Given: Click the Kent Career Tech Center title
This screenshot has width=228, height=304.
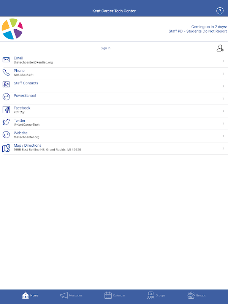Looking at the screenshot, I should click(x=114, y=11).
